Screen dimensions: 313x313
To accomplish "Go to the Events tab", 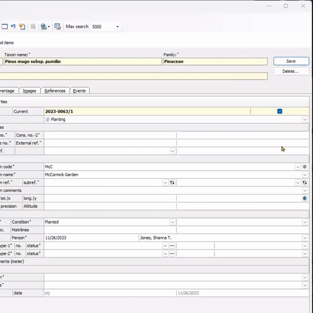I will 79,91.
